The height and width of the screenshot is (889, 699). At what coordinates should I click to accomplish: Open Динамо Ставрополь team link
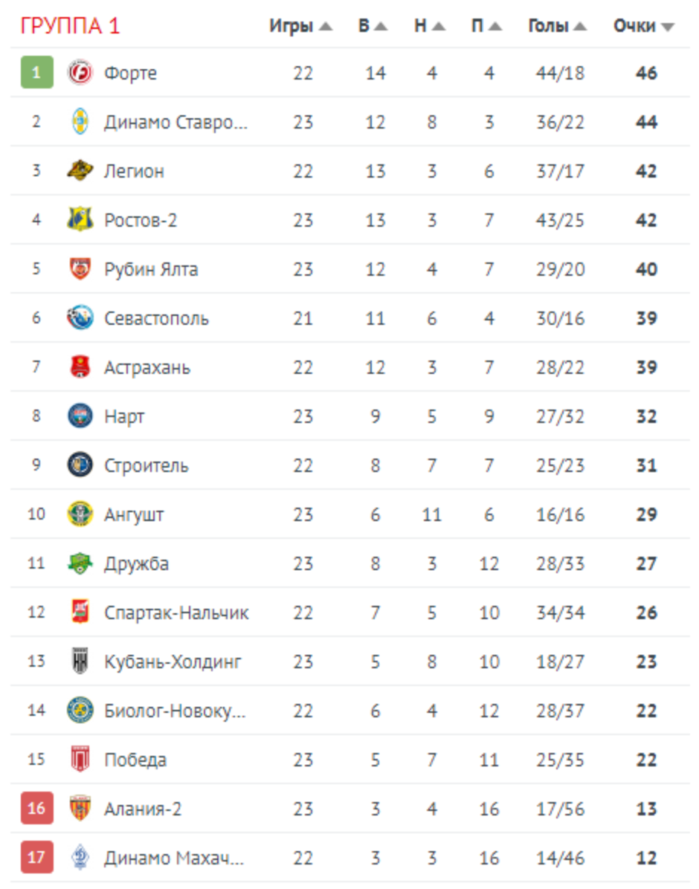[175, 122]
